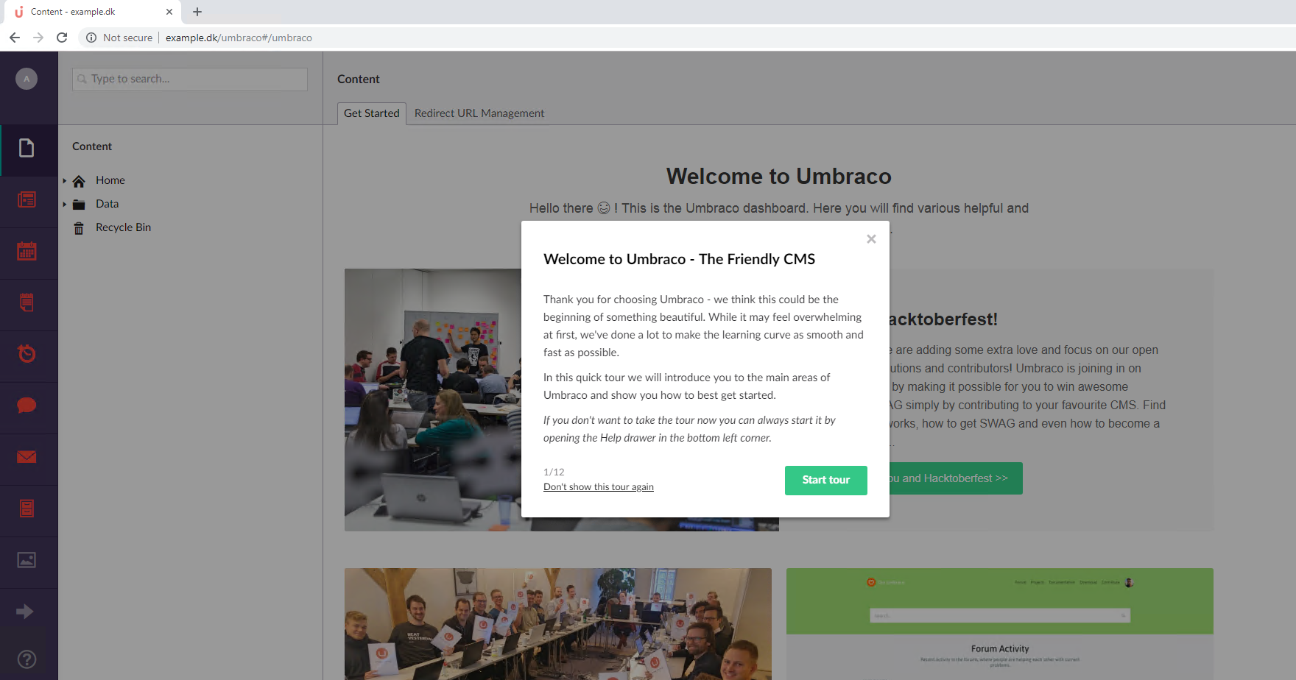Click the Not secure site info icon
This screenshot has height=680, width=1296.
[91, 38]
